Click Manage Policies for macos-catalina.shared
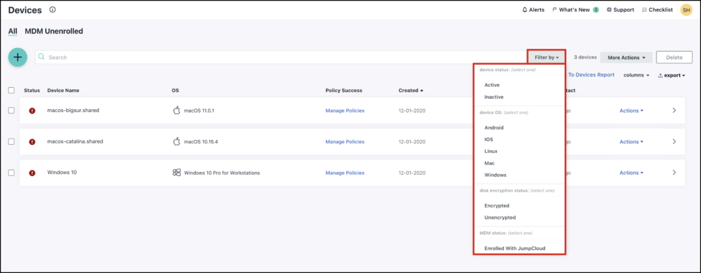The image size is (701, 273). (344, 142)
